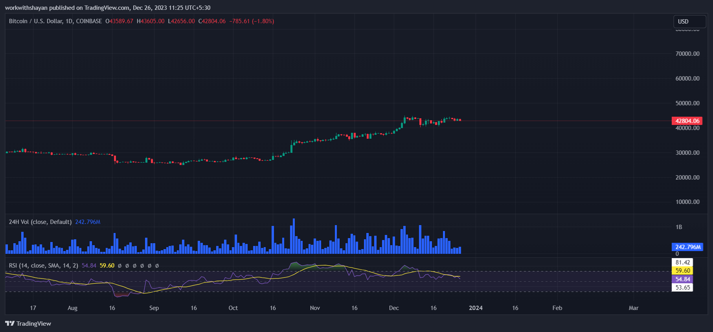The width and height of the screenshot is (713, 332).
Task: Click the TradingView logo icon
Action: (10, 323)
